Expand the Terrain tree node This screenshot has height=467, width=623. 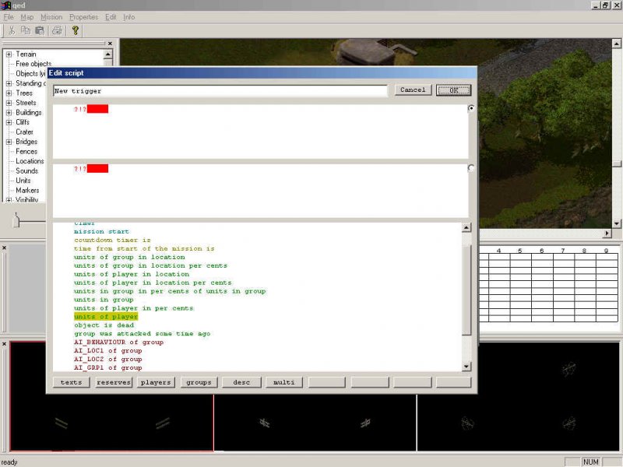[x=9, y=54]
